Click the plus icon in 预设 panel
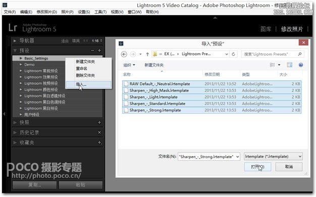The height and width of the screenshot is (197, 316). 99,51
